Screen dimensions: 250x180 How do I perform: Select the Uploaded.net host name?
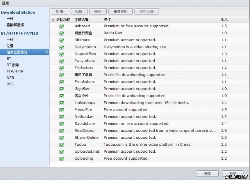[x=87, y=152]
